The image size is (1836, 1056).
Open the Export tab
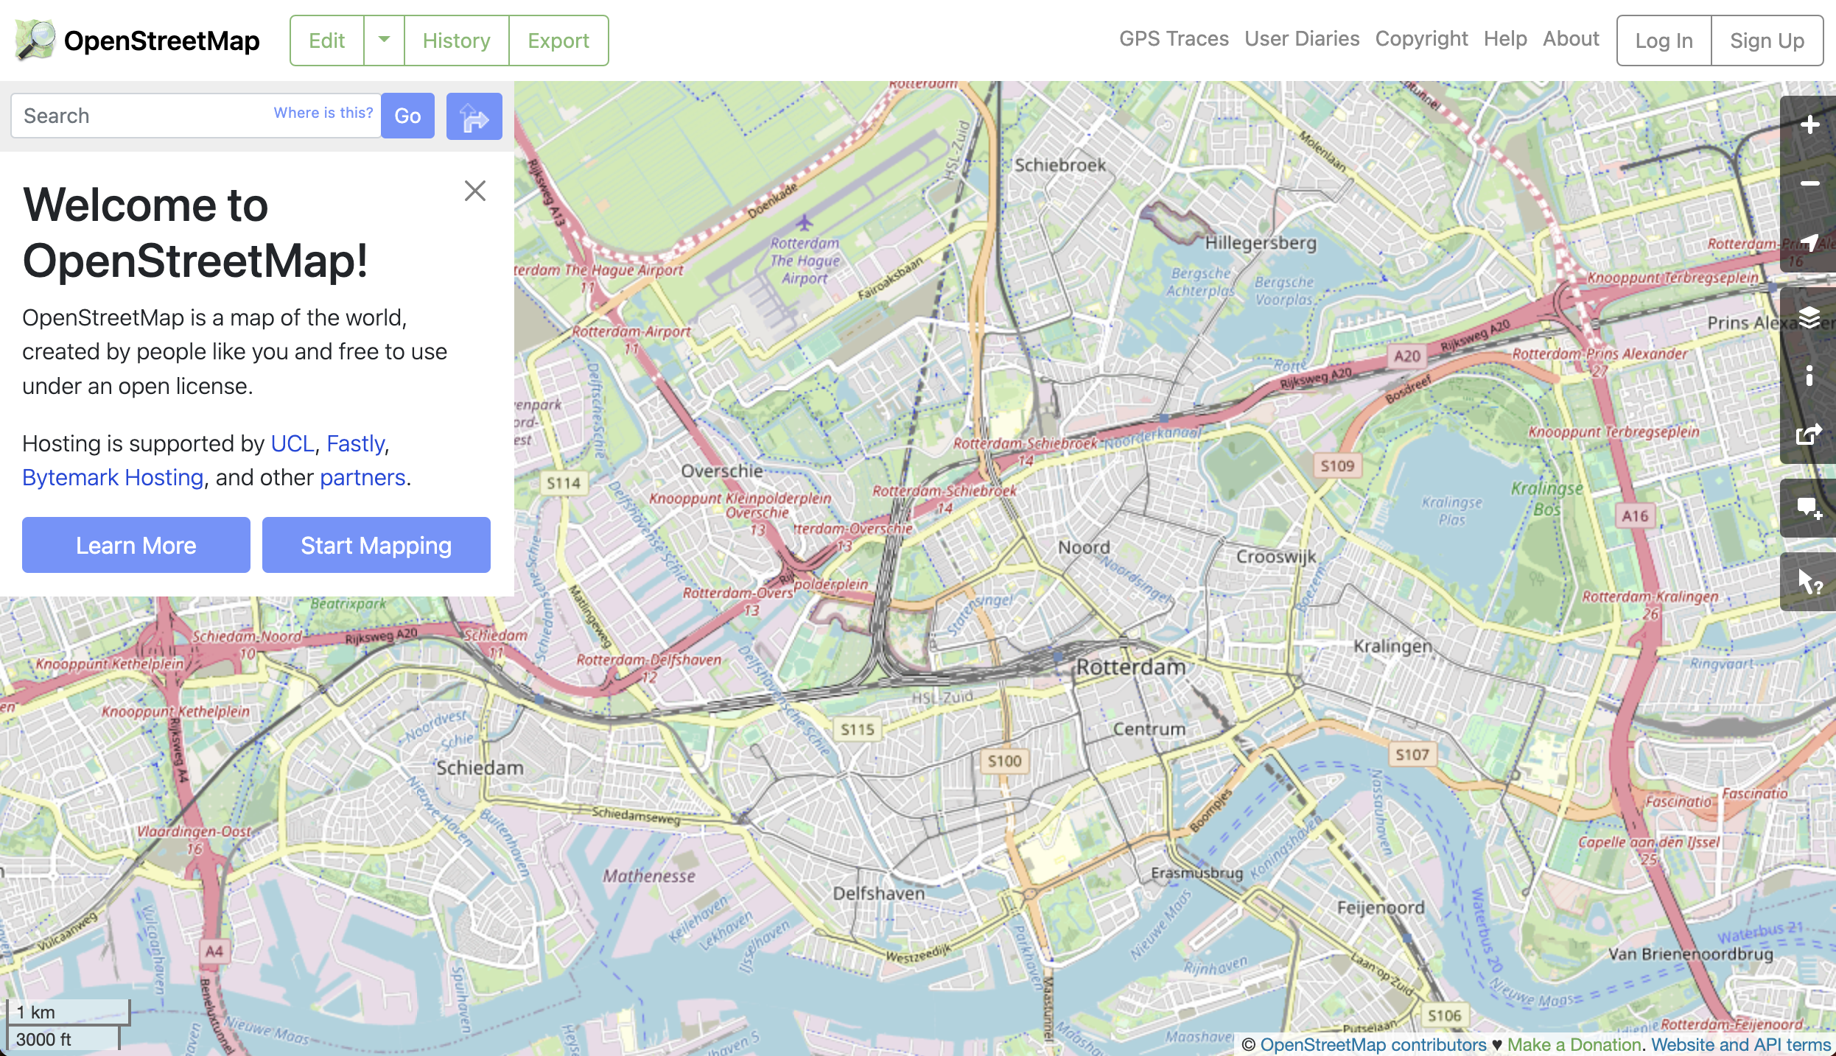(558, 41)
